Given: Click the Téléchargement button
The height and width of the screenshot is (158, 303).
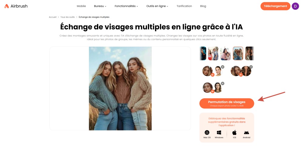Looking at the screenshot, I should 275,6.
